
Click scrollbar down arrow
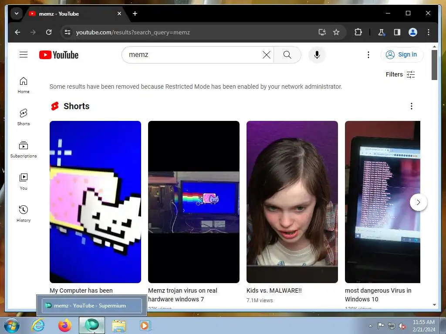click(434, 305)
